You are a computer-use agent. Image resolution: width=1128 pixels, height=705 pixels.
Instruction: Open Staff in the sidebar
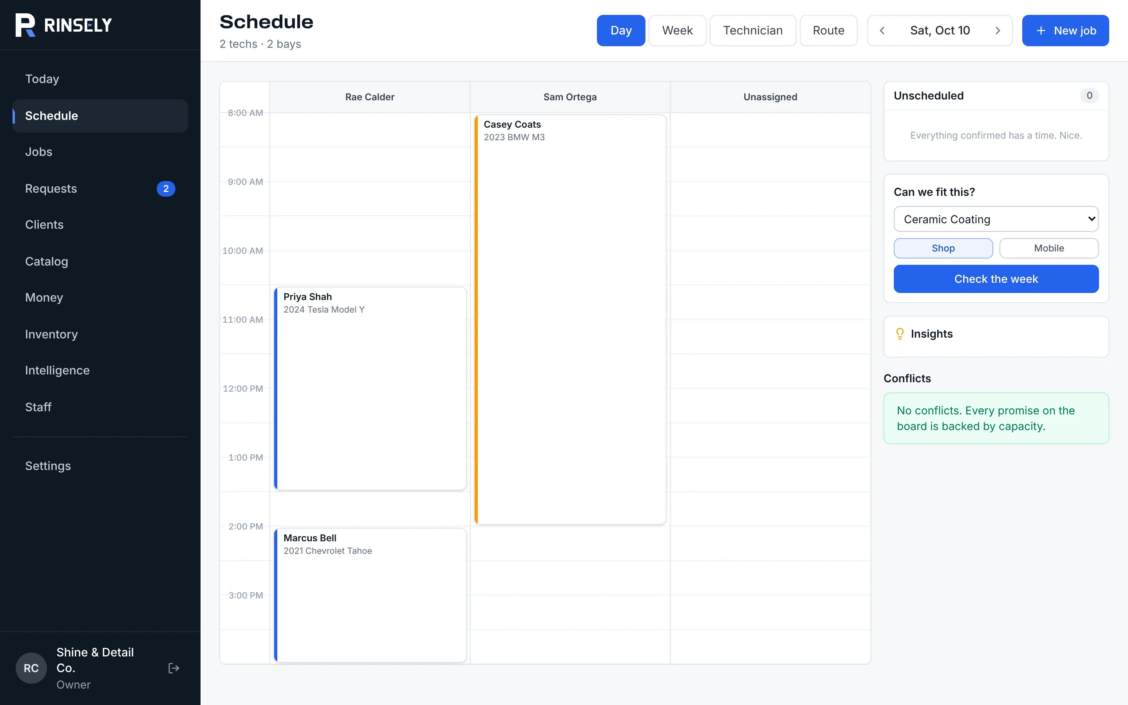click(100, 407)
